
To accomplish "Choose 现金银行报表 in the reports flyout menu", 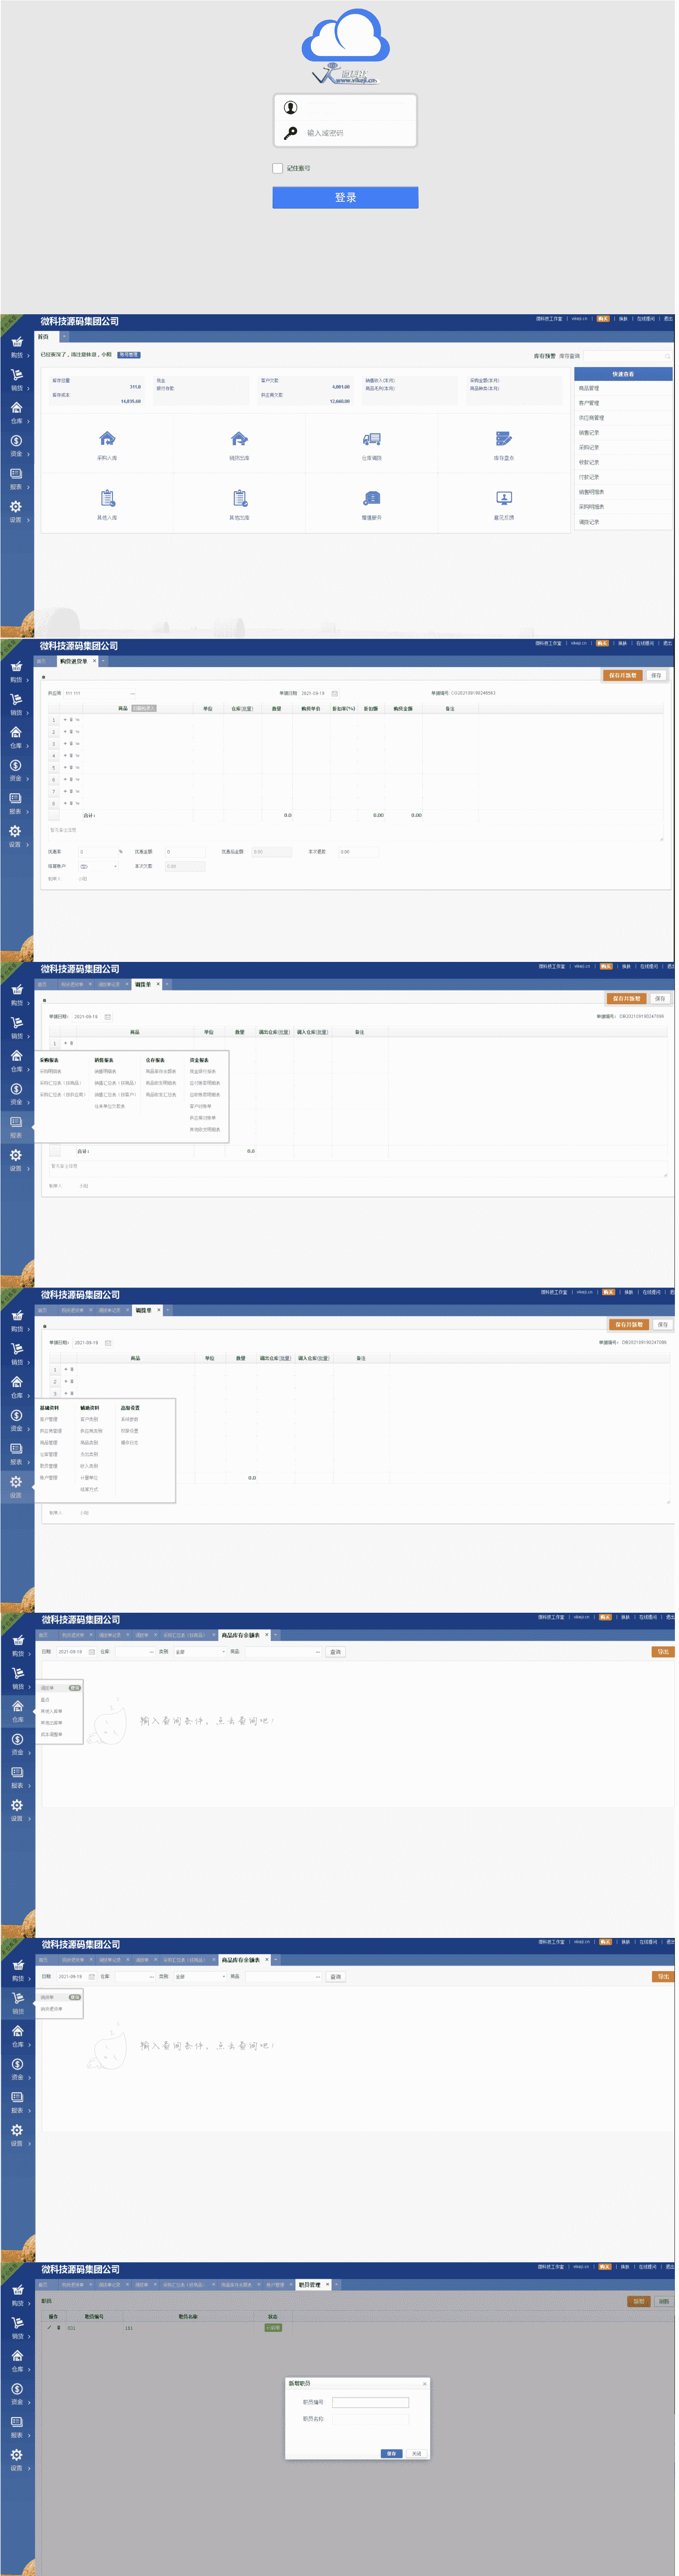I will pos(203,1071).
